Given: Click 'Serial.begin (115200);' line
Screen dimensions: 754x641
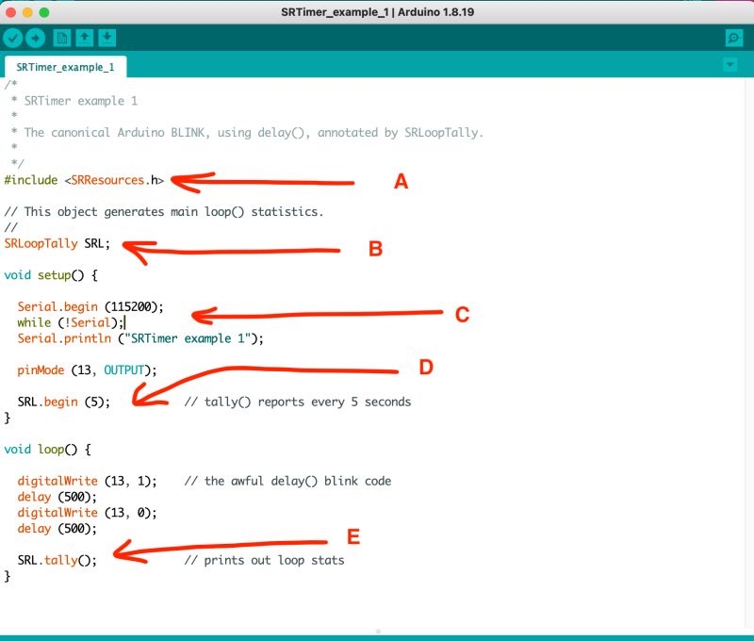Looking at the screenshot, I should [90, 306].
